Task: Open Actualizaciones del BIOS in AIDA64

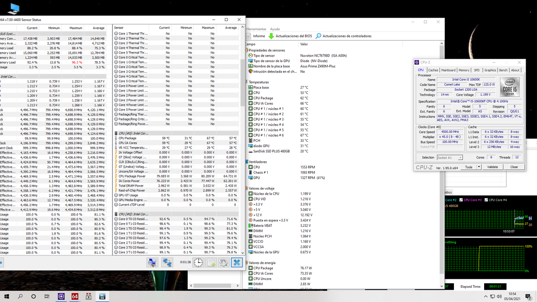Action: [290, 36]
